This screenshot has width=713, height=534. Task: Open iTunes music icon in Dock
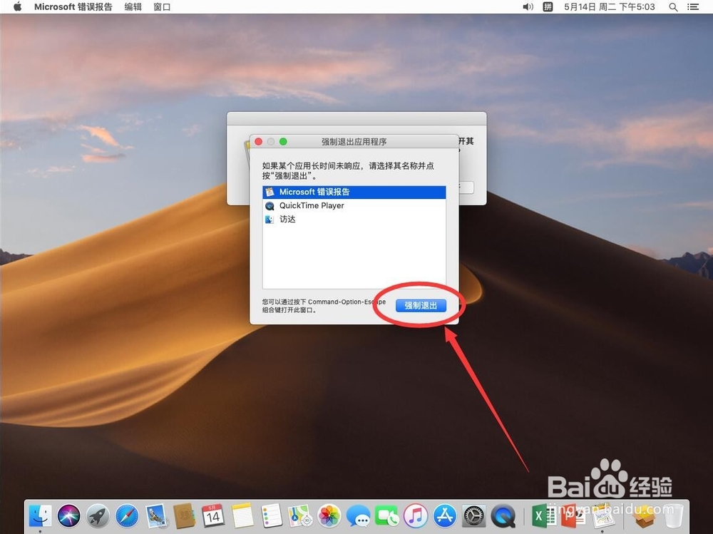tap(416, 516)
